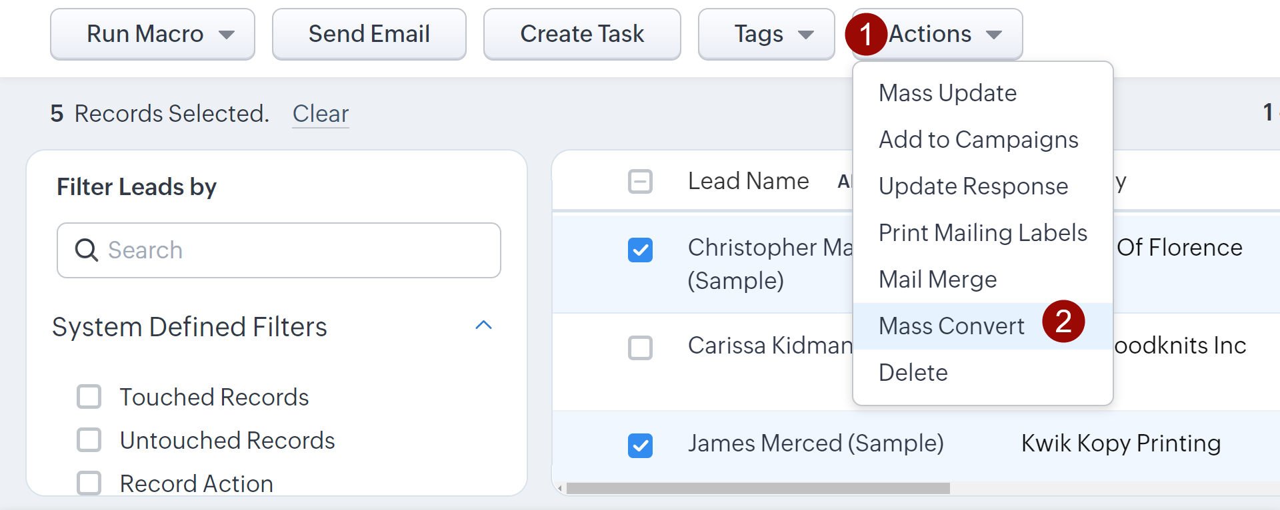Open the Run Macro dropdown
Screen dimensions: 1280x510
[153, 34]
